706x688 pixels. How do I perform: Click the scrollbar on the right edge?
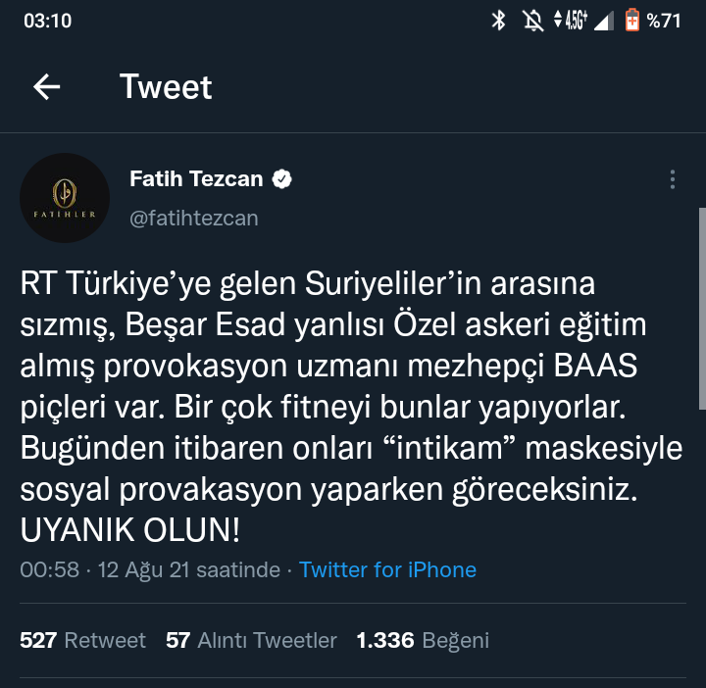point(701,309)
